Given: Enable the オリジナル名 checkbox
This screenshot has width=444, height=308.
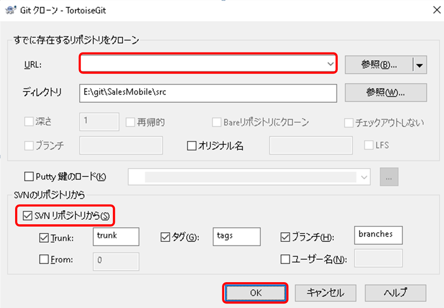Looking at the screenshot, I should (x=192, y=146).
